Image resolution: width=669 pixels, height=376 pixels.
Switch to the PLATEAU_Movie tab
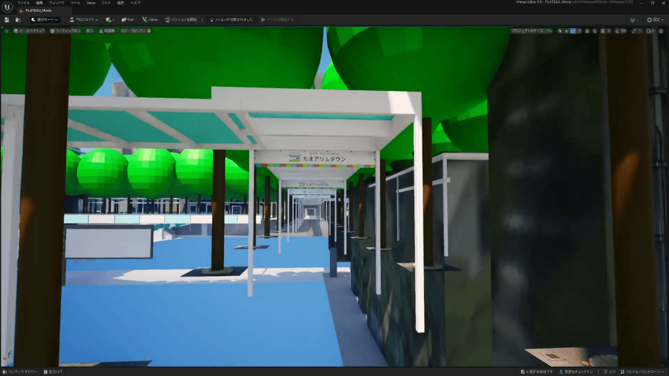tap(38, 11)
